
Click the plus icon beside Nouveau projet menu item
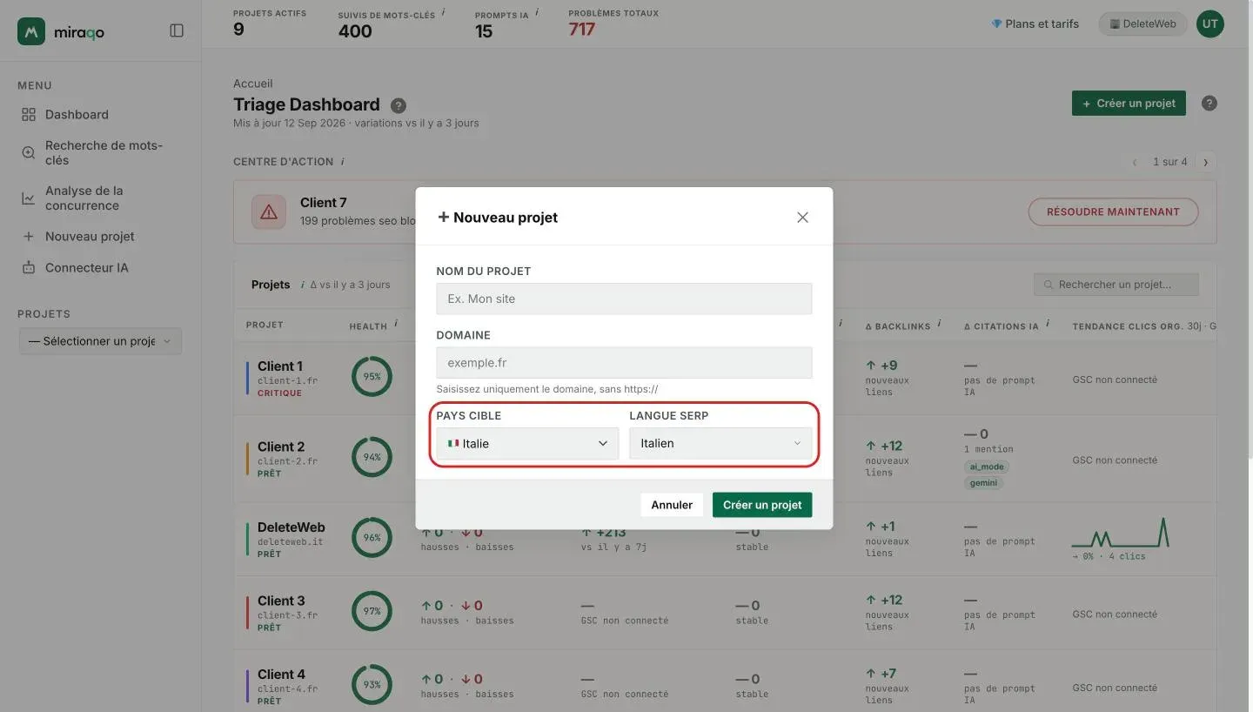point(29,237)
